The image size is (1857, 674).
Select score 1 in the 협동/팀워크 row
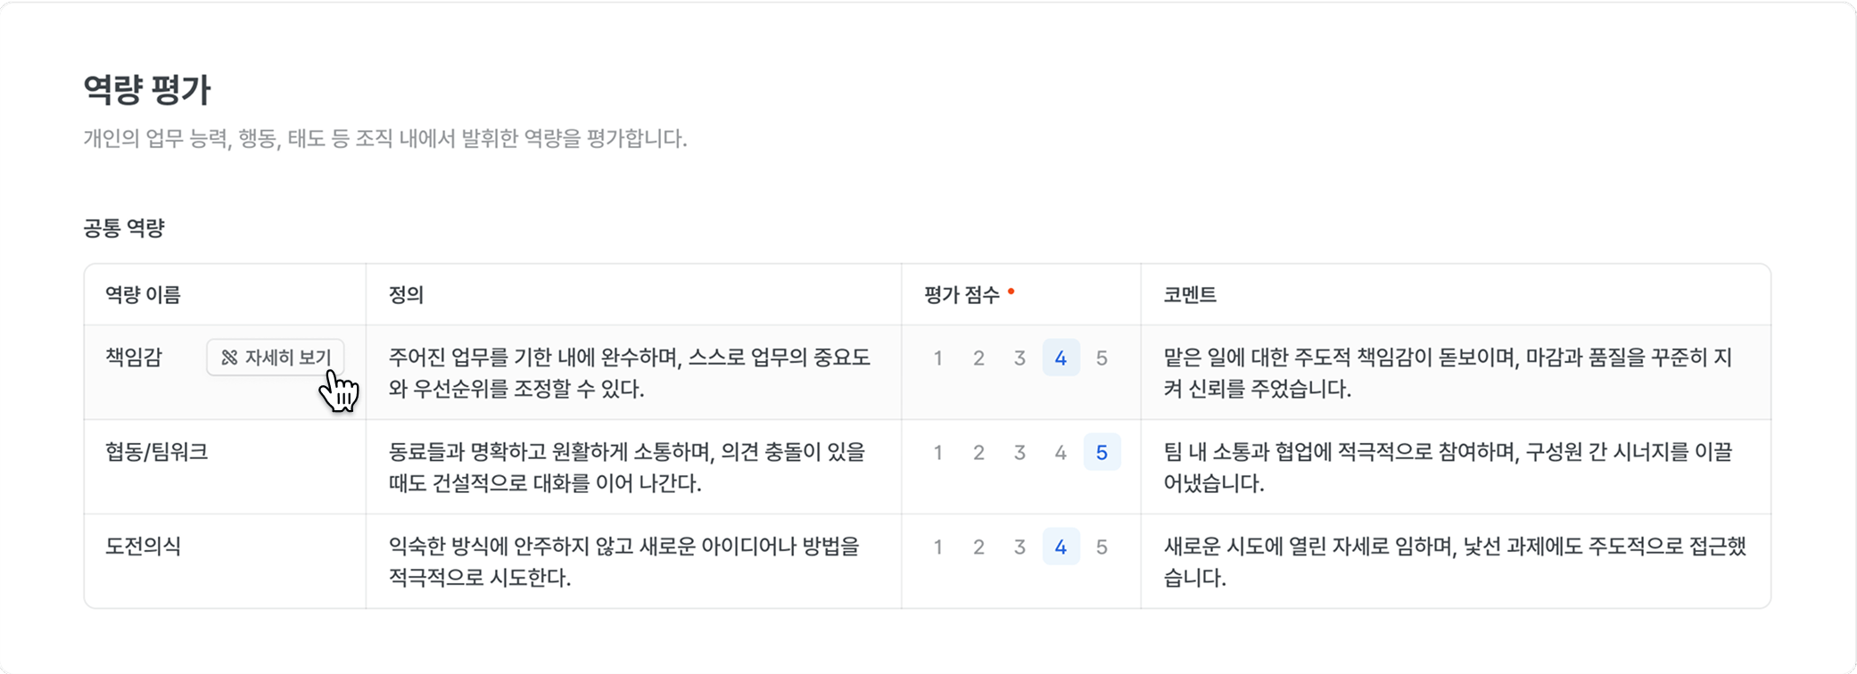pyautogui.click(x=937, y=453)
